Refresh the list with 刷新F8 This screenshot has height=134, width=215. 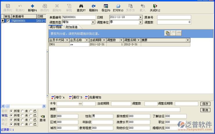(93, 6)
